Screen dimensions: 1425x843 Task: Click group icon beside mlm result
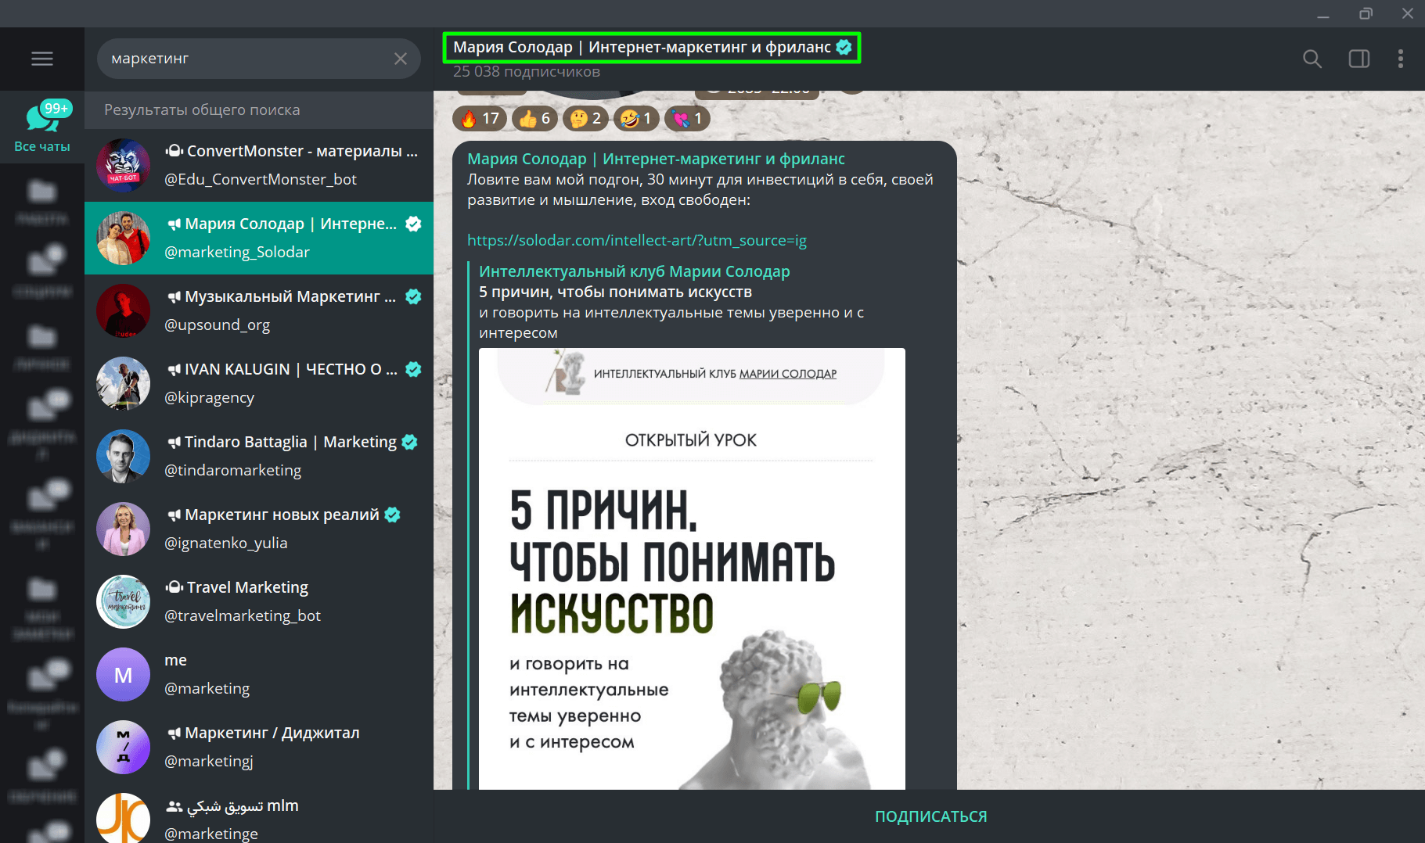(x=174, y=805)
